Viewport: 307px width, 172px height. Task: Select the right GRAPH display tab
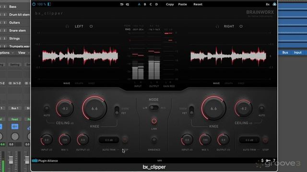click(x=229, y=83)
